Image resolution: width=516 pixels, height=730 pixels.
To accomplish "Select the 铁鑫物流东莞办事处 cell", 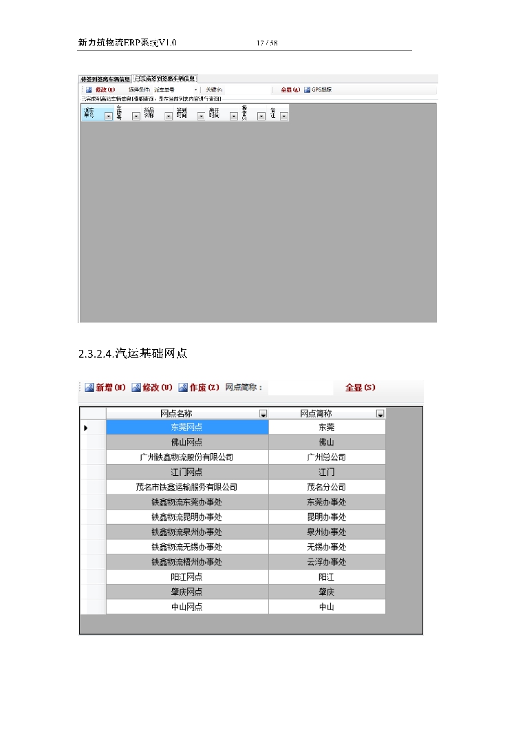I will click(x=187, y=502).
